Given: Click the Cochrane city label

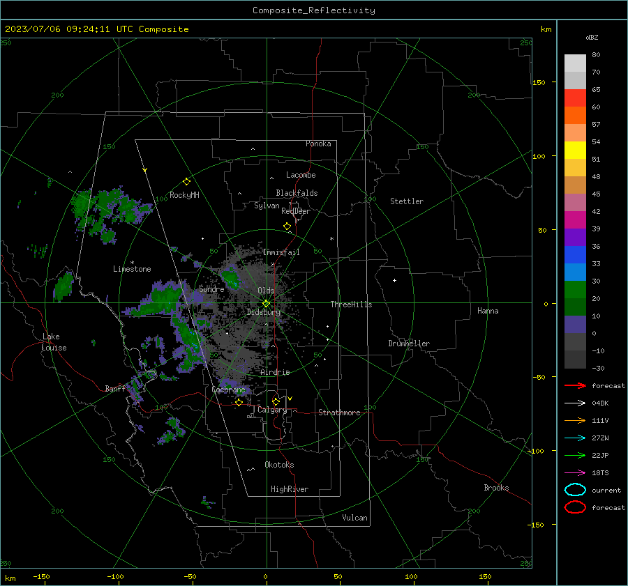Looking at the screenshot, I should click(228, 390).
